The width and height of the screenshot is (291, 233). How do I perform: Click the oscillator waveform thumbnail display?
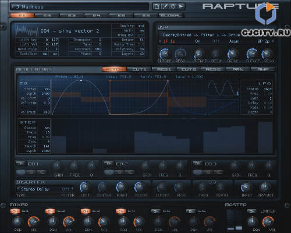pyautogui.click(x=27, y=30)
